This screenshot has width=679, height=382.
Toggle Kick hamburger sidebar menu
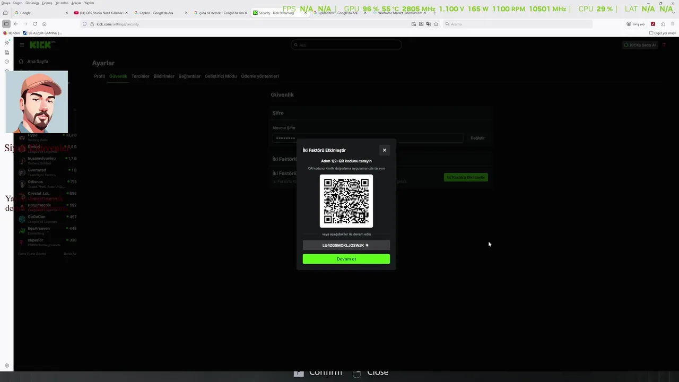pos(22,45)
